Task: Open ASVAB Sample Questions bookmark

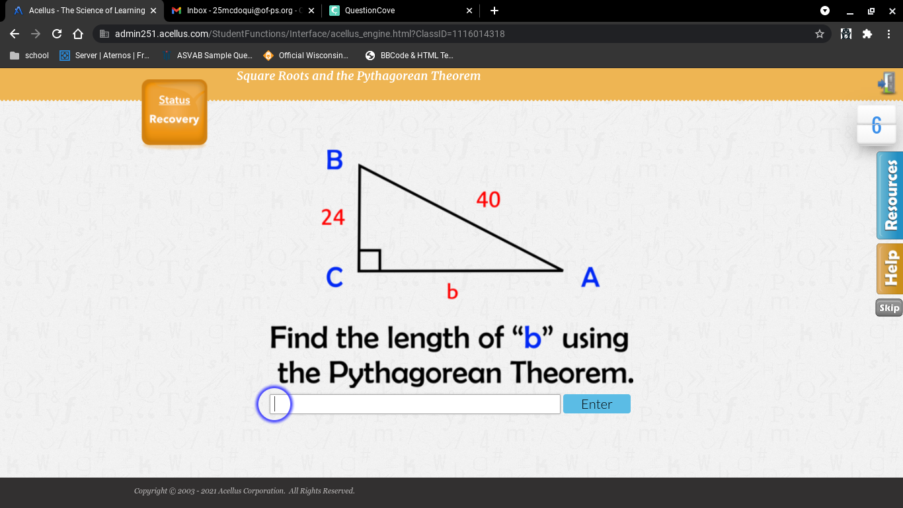Action: [206, 56]
